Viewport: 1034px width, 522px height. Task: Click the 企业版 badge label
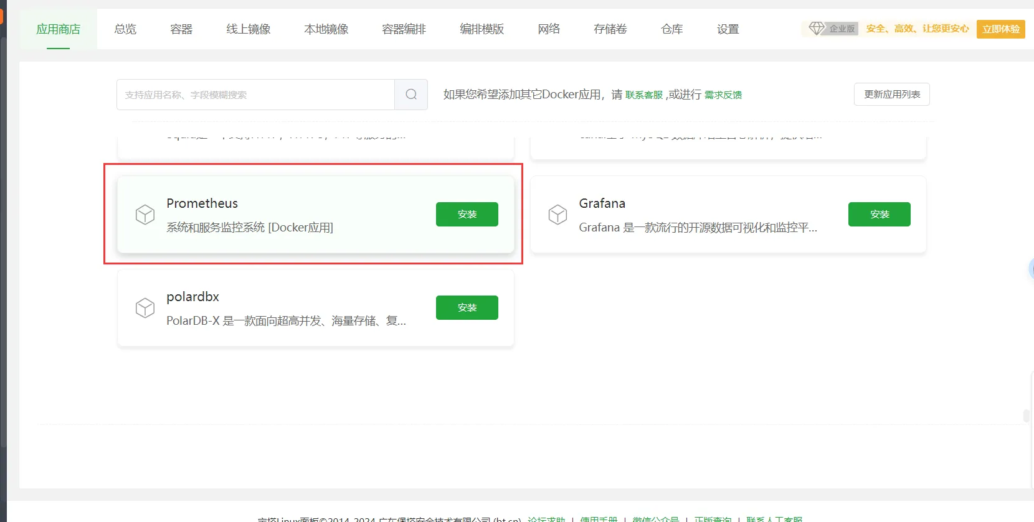pyautogui.click(x=842, y=29)
